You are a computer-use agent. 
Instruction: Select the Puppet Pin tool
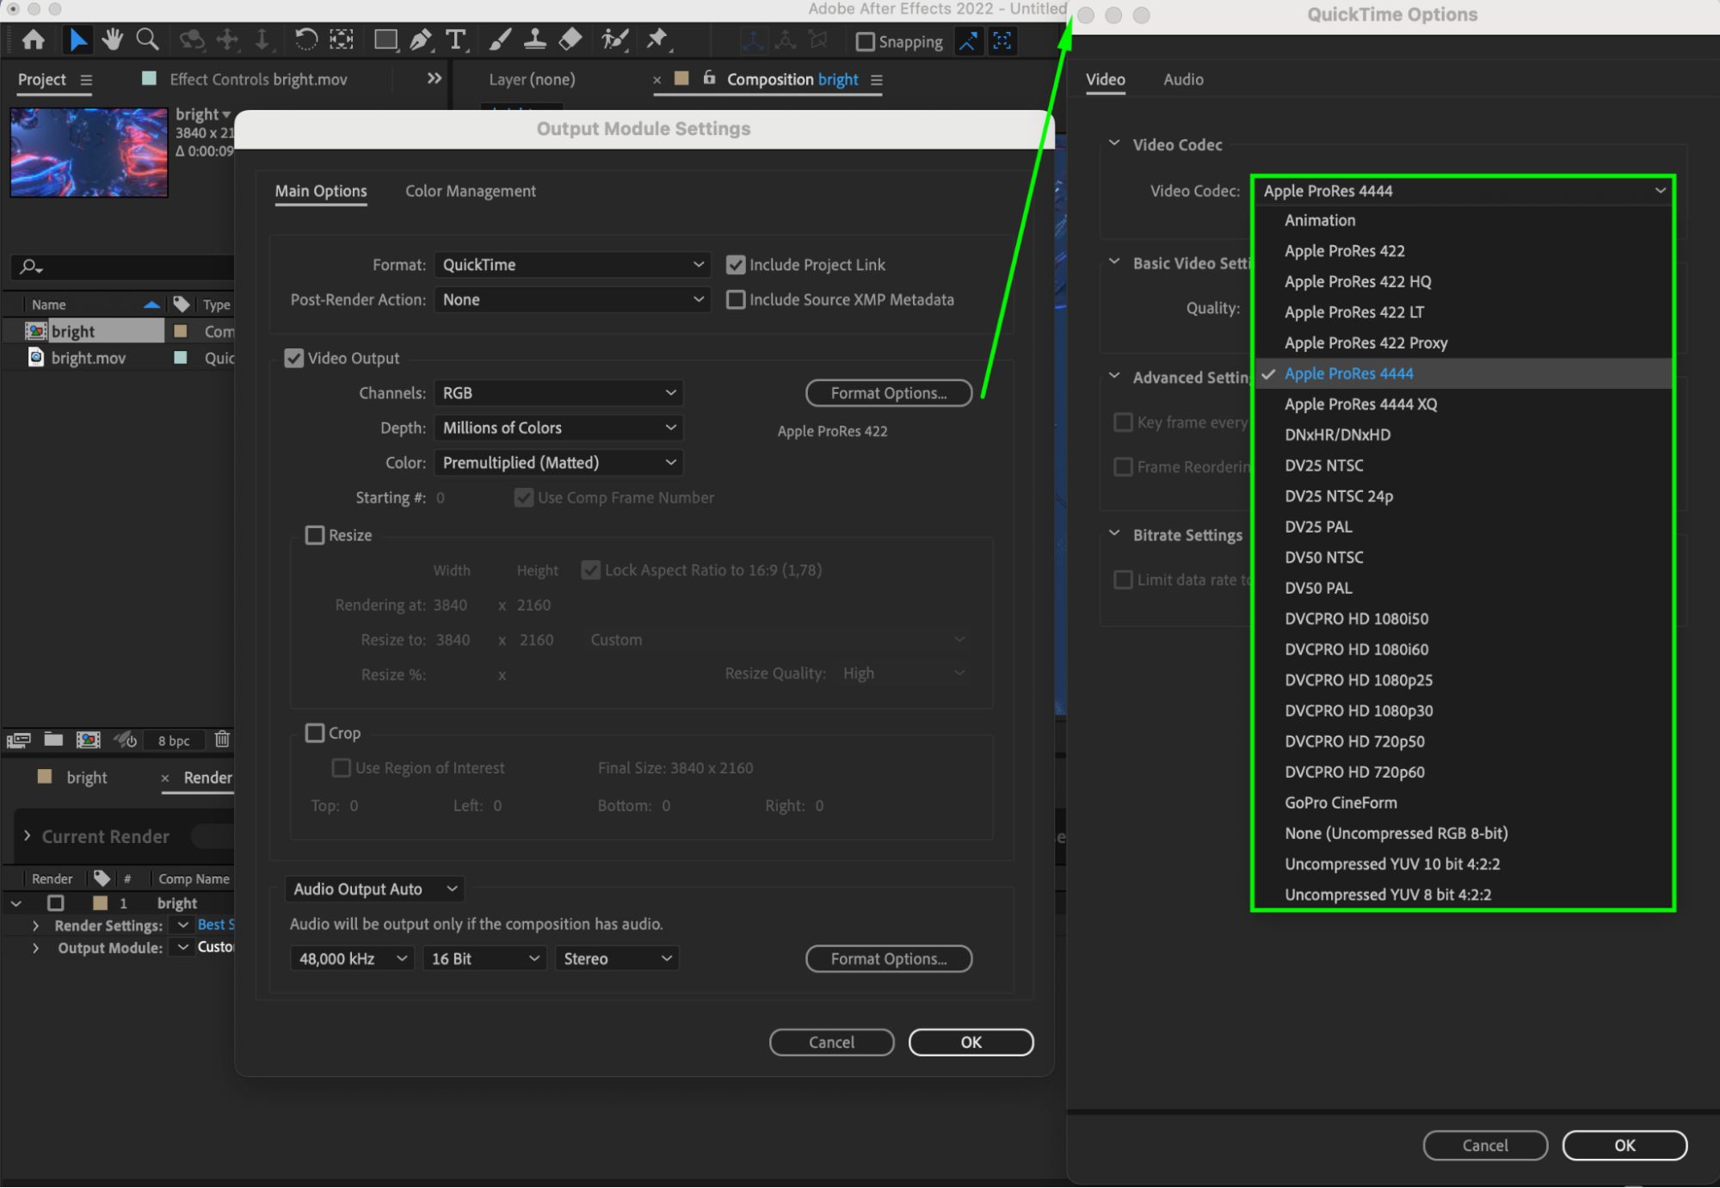click(657, 40)
